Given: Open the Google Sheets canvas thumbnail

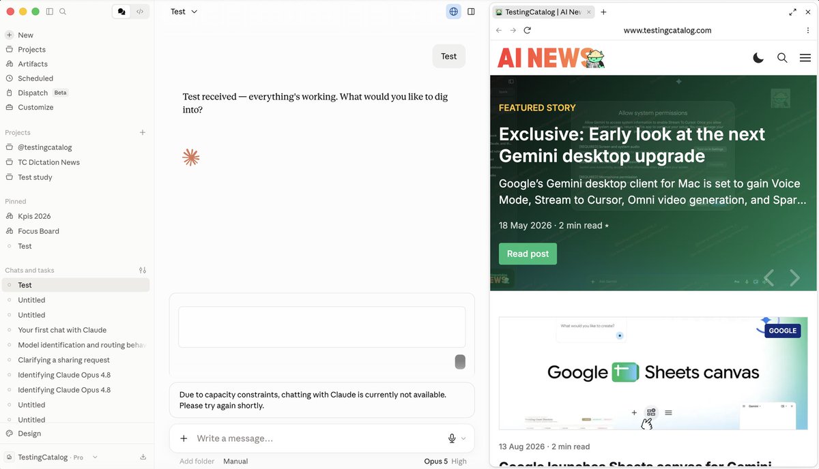Looking at the screenshot, I should [x=653, y=373].
